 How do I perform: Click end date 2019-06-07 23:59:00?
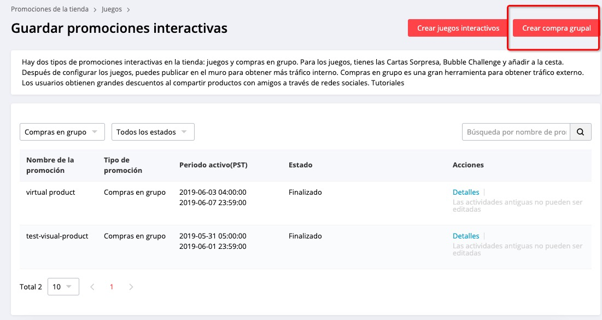point(213,202)
